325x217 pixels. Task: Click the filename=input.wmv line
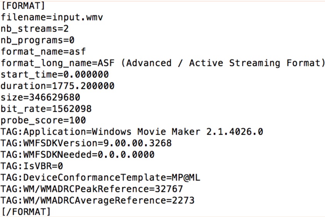(52, 17)
